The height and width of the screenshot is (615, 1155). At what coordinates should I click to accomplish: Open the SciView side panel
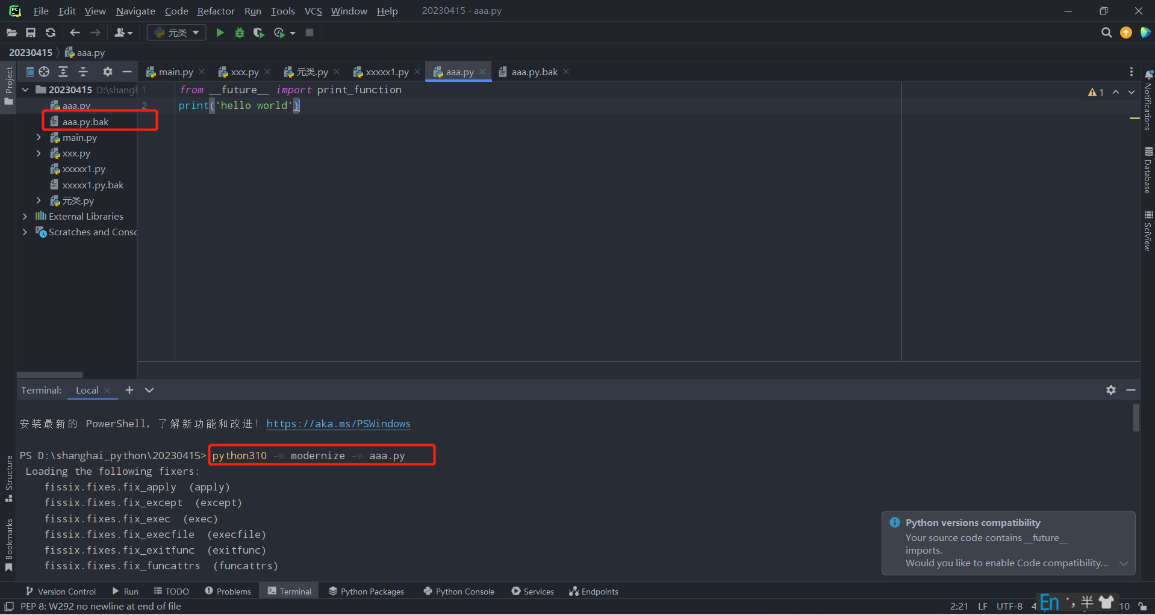(1148, 230)
